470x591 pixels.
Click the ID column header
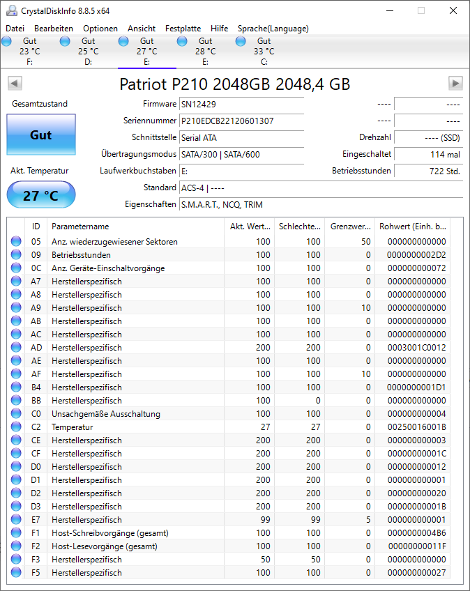pyautogui.click(x=36, y=226)
